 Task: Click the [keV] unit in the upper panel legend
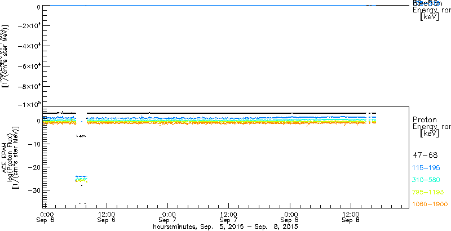coord(430,17)
